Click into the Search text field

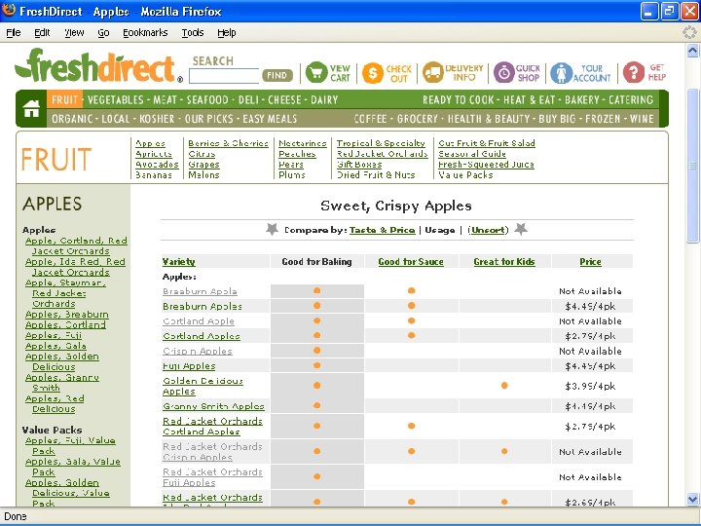click(224, 76)
